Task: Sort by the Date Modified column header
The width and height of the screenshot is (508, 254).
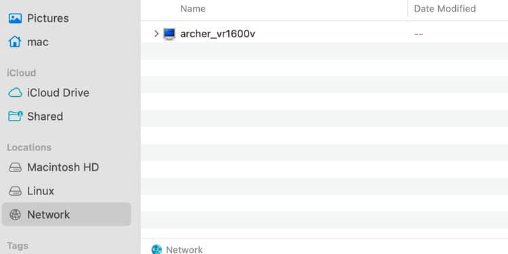Action: click(x=445, y=9)
